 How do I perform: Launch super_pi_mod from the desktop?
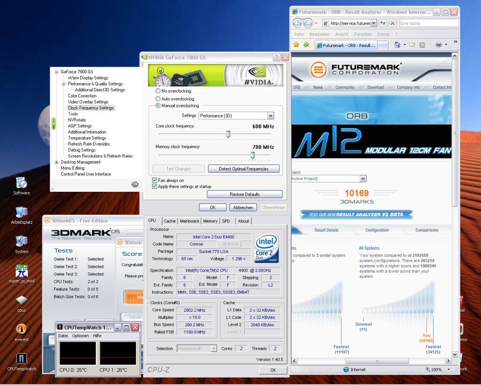point(22,271)
